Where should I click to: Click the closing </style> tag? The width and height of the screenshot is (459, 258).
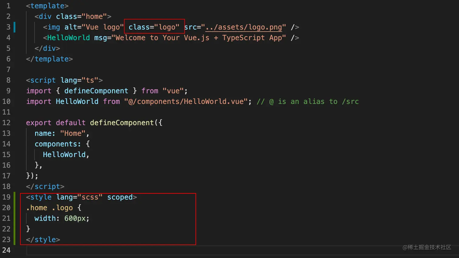pyautogui.click(x=43, y=239)
